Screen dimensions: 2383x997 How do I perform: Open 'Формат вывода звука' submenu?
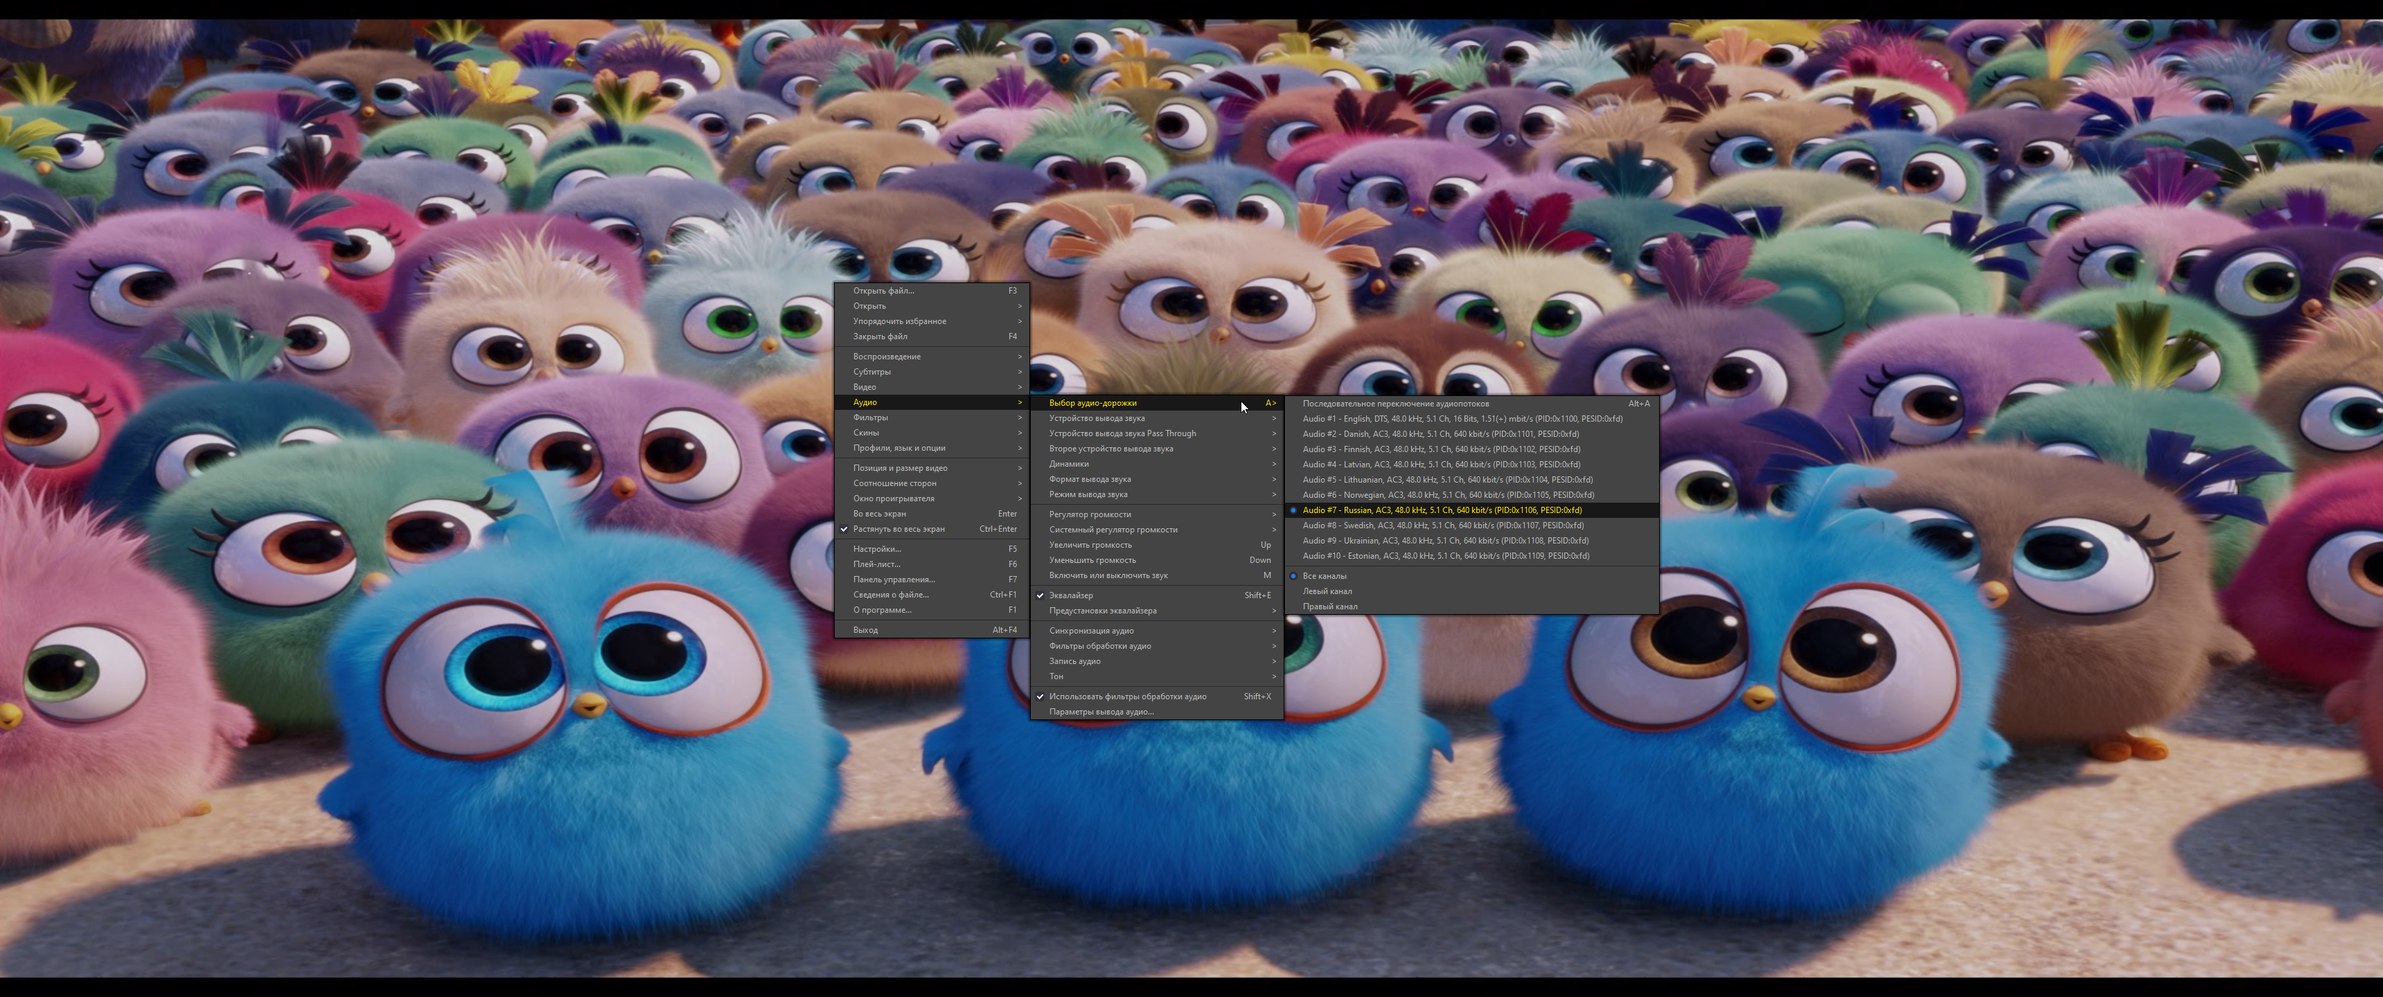(1158, 479)
